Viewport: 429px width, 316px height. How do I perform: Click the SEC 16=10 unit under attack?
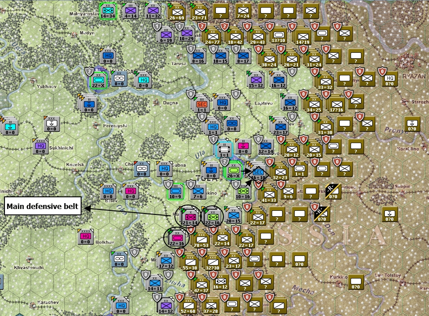[258, 172]
